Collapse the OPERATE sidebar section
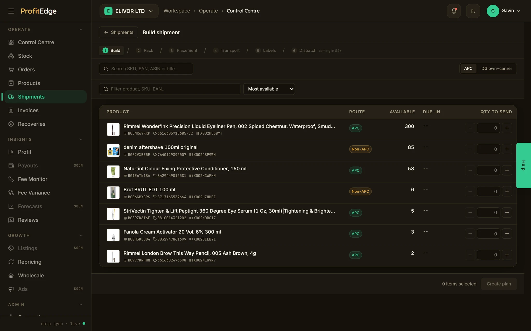The width and height of the screenshot is (531, 331). (81, 29)
